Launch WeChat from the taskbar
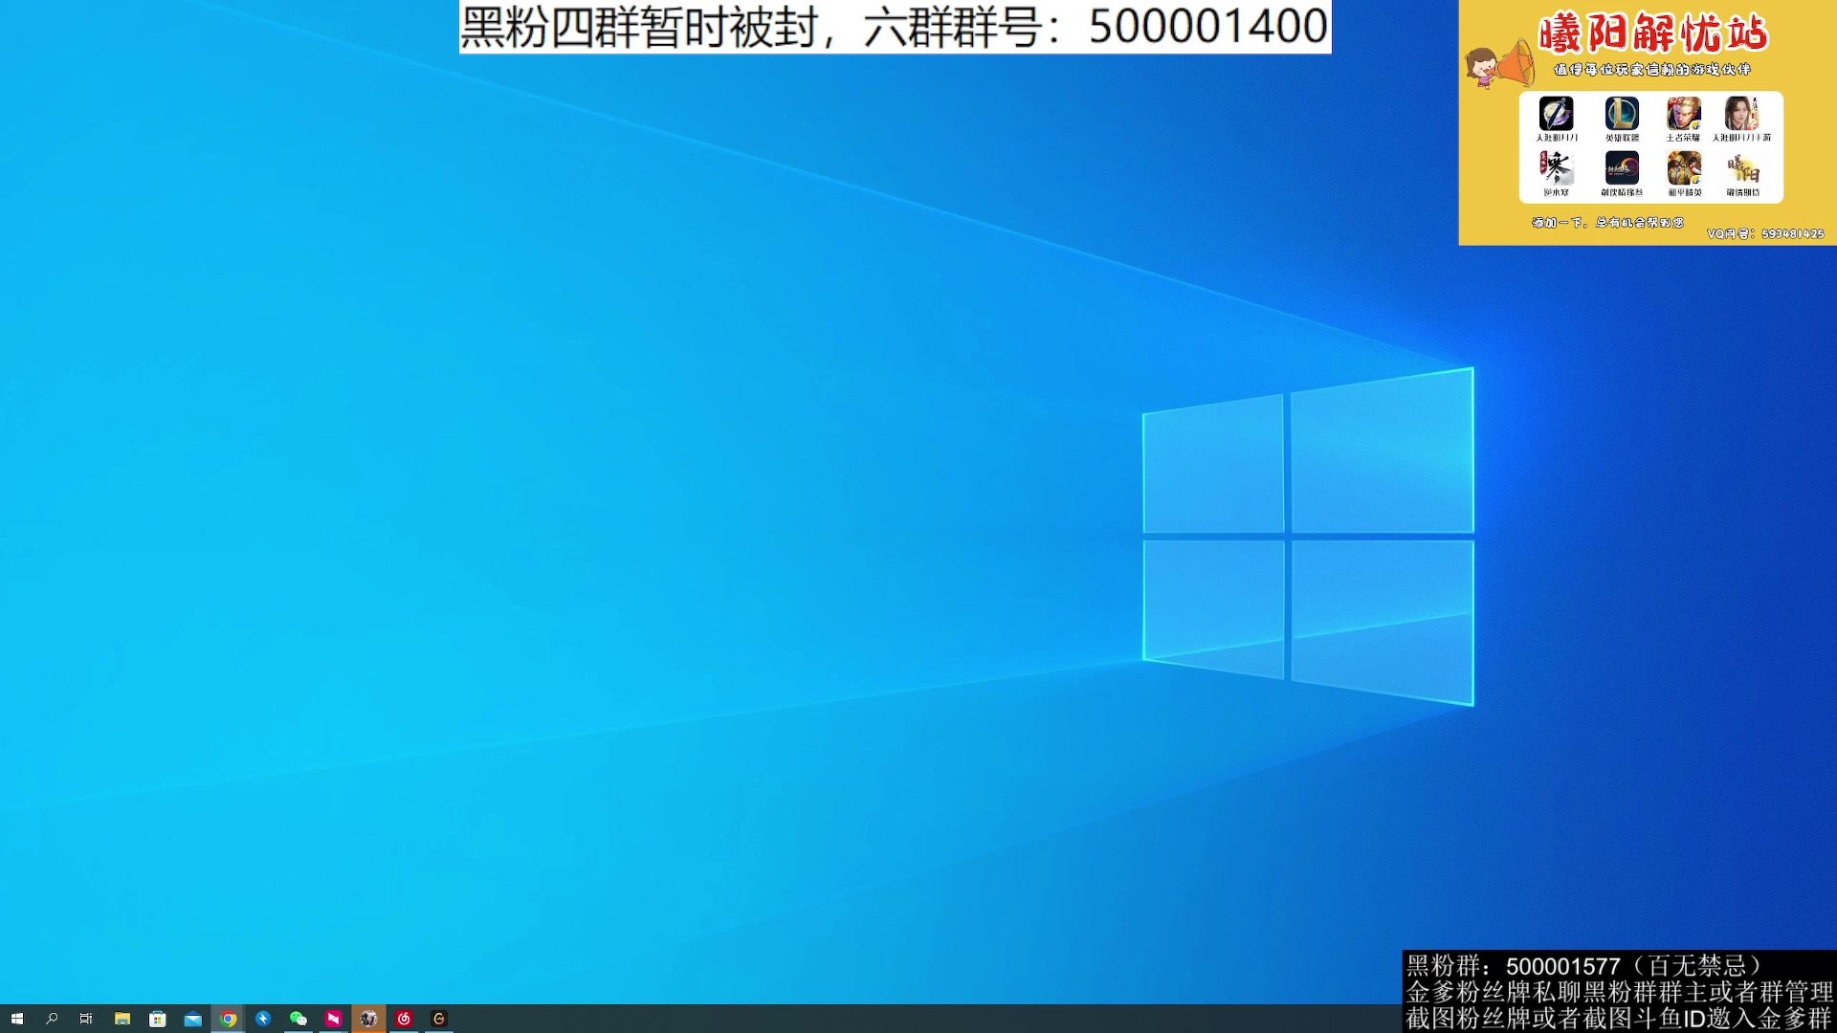Image resolution: width=1837 pixels, height=1033 pixels. coord(298,1019)
